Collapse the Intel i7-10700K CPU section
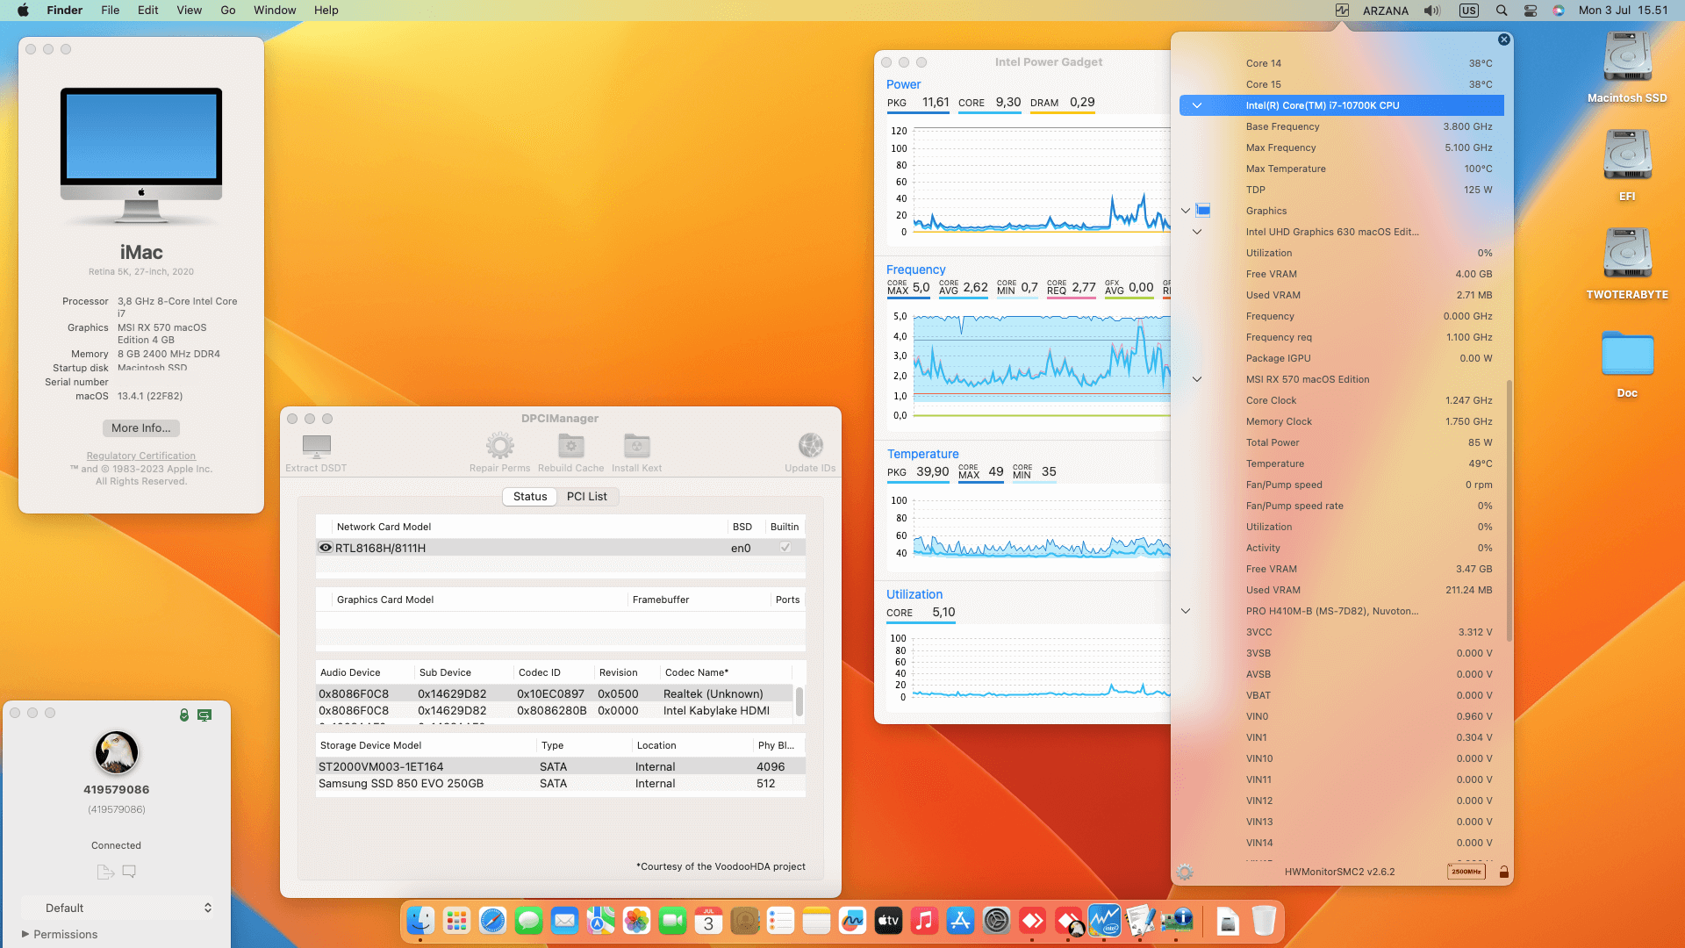Screen dimensions: 1685x948 click(1196, 105)
